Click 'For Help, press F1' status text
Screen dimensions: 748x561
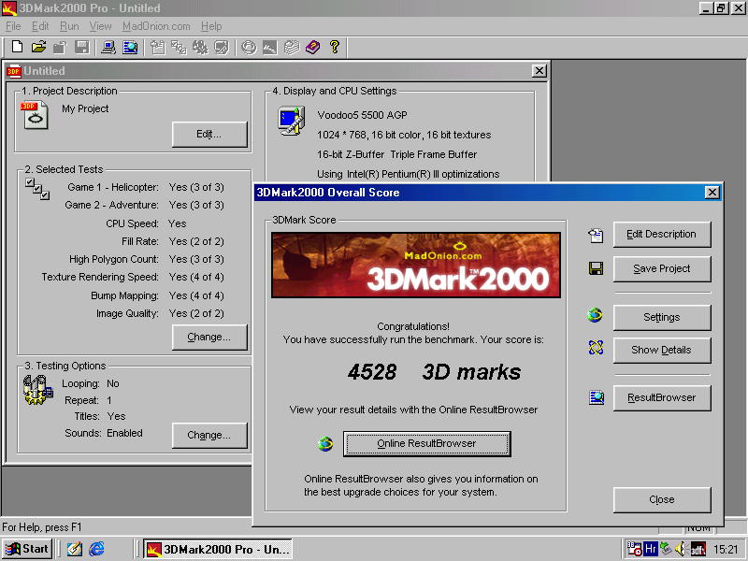point(41,527)
